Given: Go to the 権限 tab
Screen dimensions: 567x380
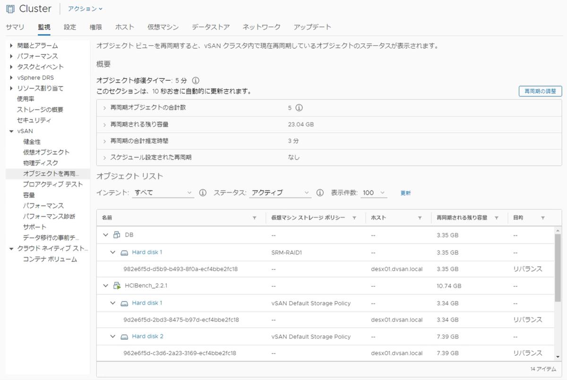Looking at the screenshot, I should pyautogui.click(x=95, y=27).
